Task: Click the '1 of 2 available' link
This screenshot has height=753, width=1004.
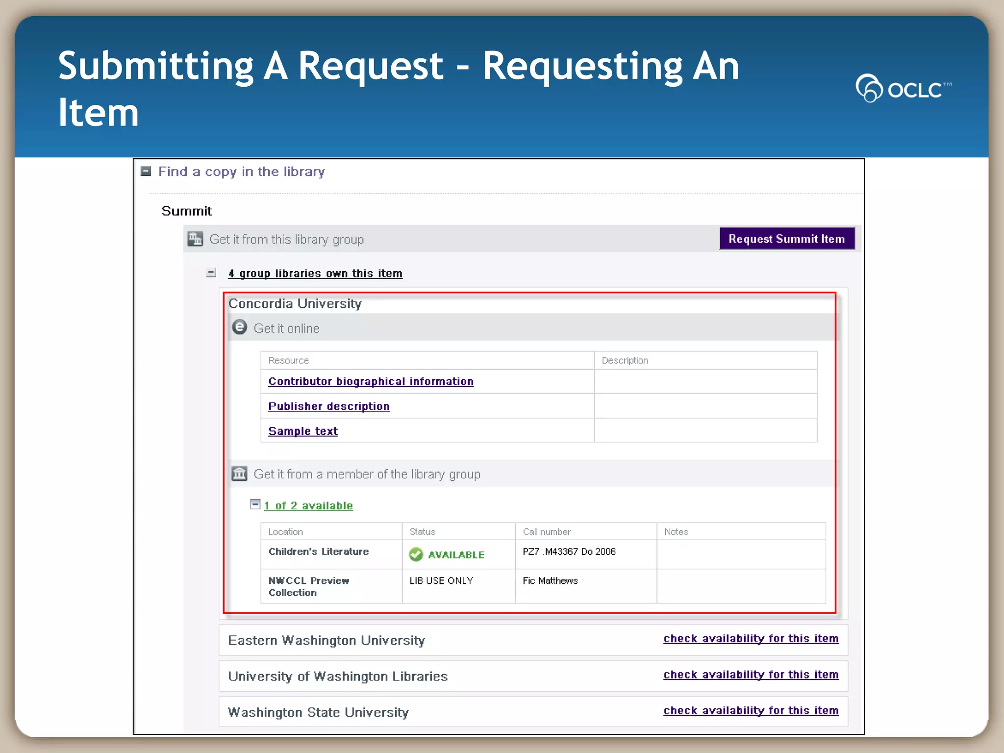Action: (308, 505)
